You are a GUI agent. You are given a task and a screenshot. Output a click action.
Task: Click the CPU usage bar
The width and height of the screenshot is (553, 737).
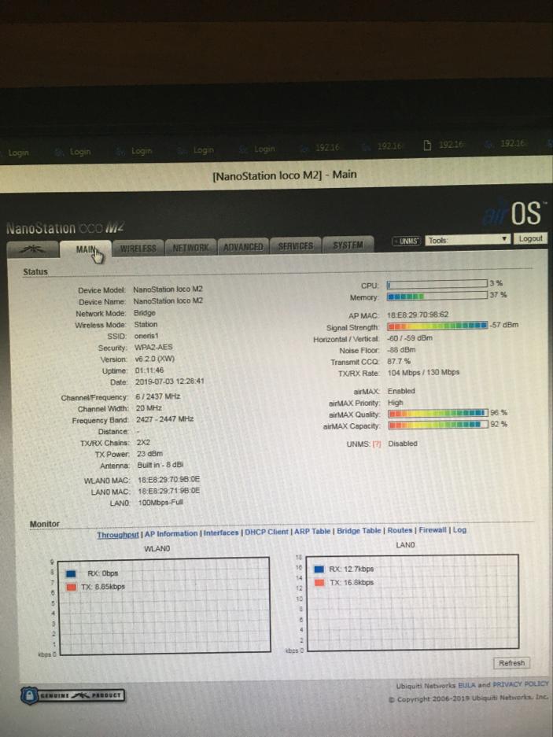point(437,284)
